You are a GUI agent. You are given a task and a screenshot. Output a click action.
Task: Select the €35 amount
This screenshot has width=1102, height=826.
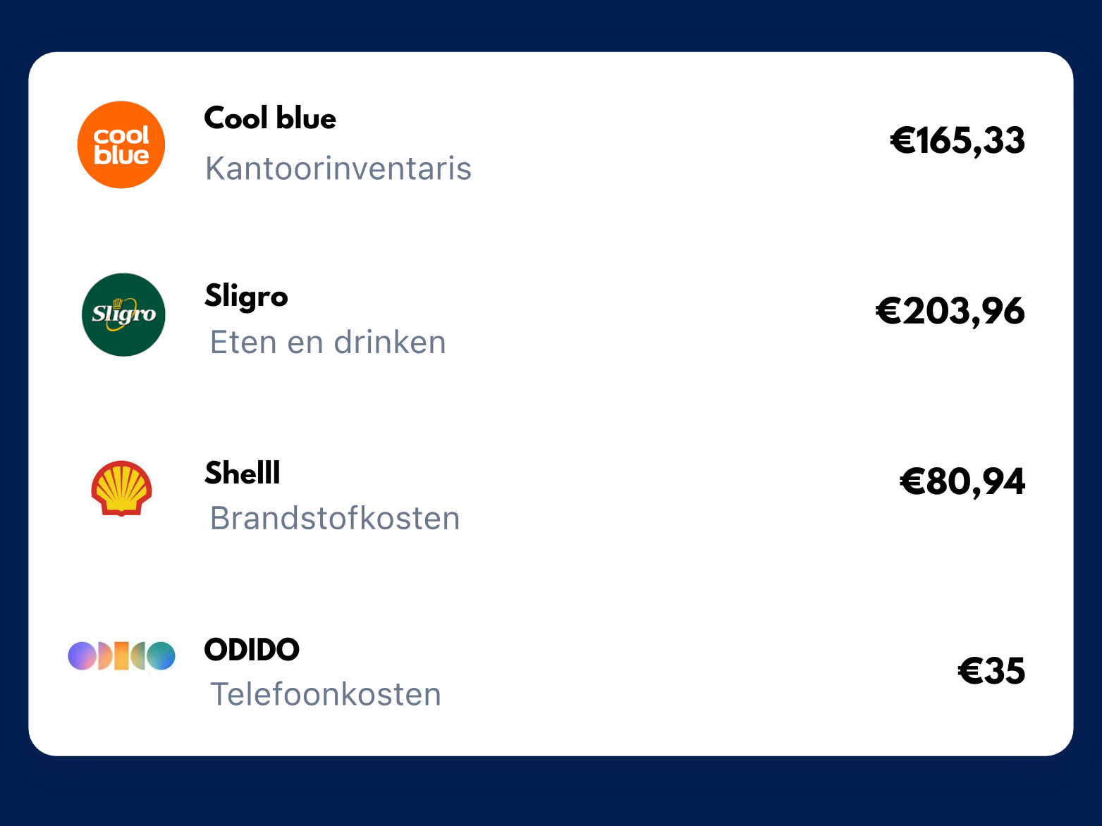tap(991, 671)
